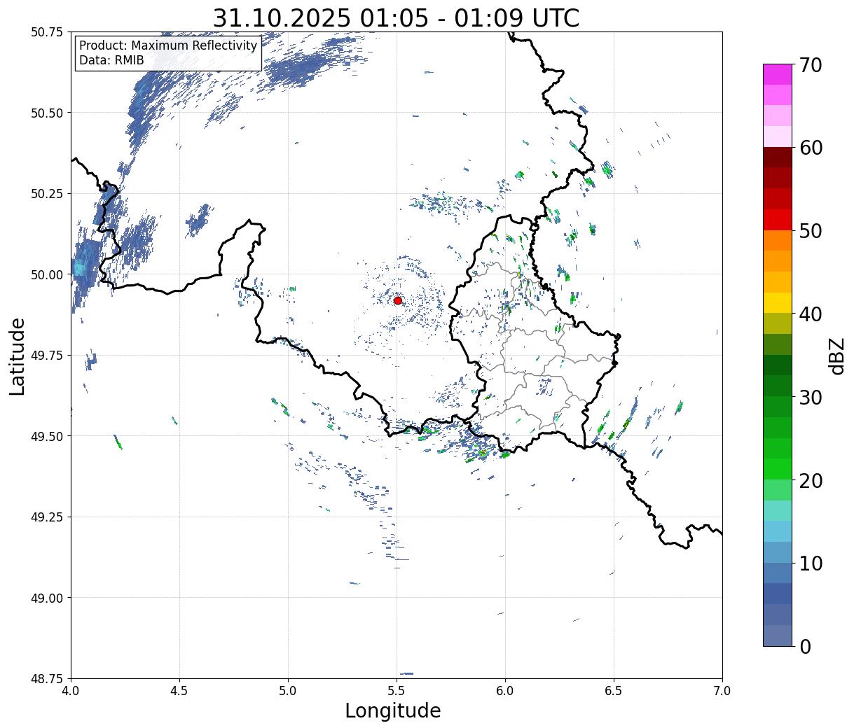
Task: Click the colorbar tick label 20
Action: [811, 480]
